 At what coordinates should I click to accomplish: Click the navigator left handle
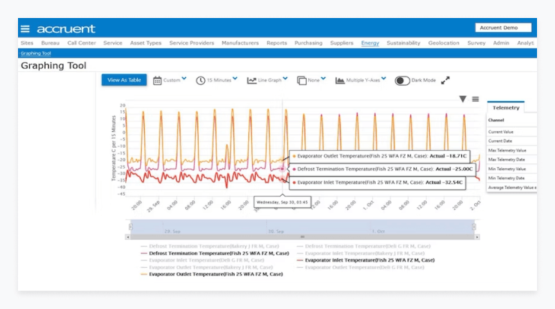[130, 226]
